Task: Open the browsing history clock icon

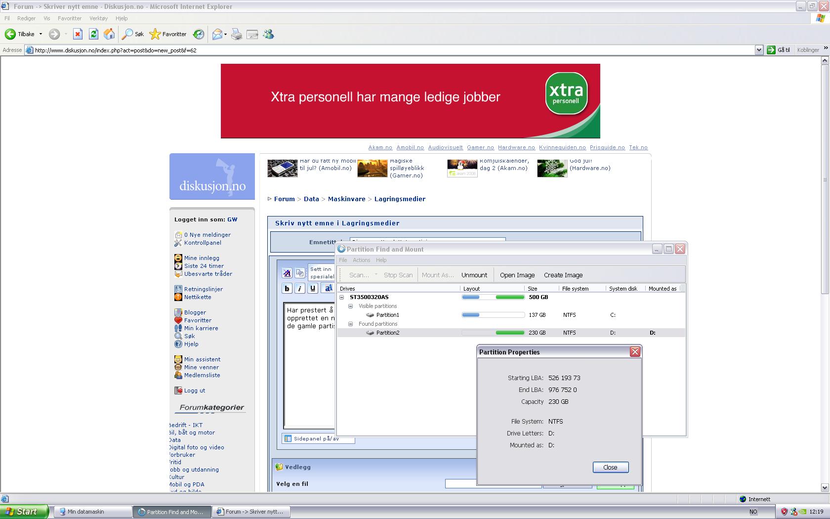Action: [x=199, y=34]
